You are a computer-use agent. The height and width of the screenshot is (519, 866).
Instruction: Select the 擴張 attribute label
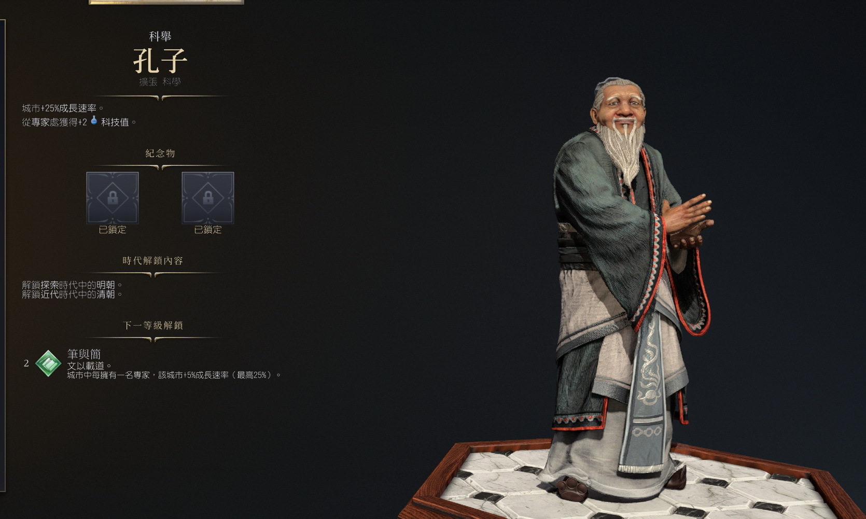(148, 82)
